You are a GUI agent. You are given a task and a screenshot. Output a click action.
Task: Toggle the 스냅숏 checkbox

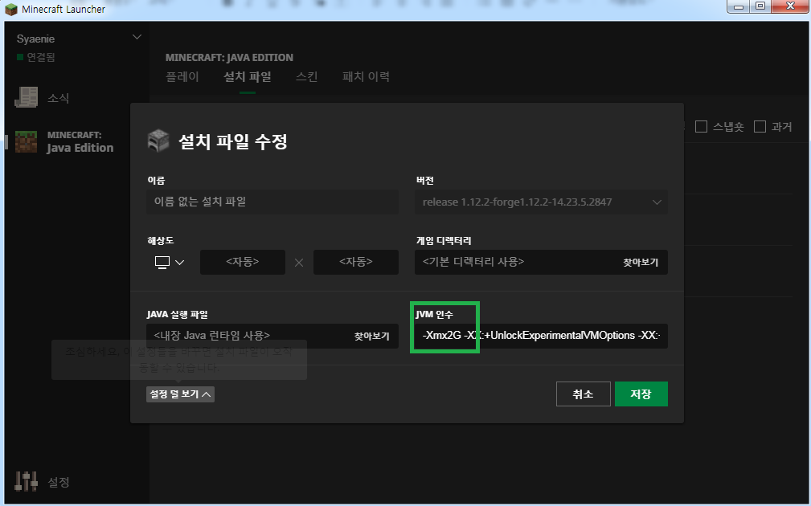pos(702,127)
